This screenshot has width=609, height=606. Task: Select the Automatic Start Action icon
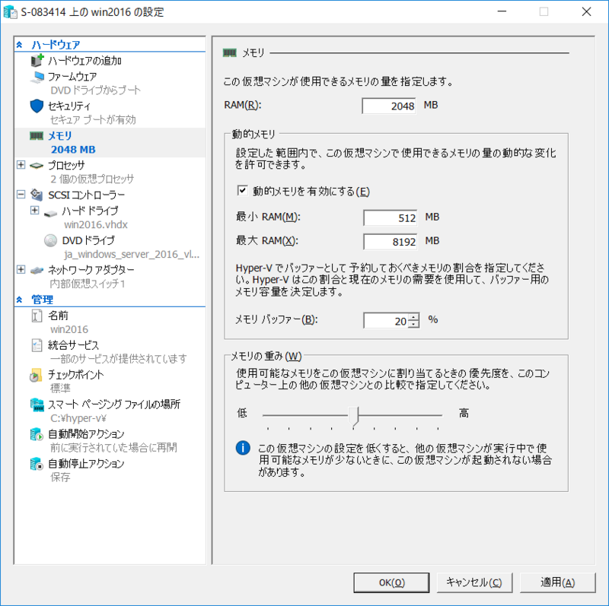pos(37,434)
